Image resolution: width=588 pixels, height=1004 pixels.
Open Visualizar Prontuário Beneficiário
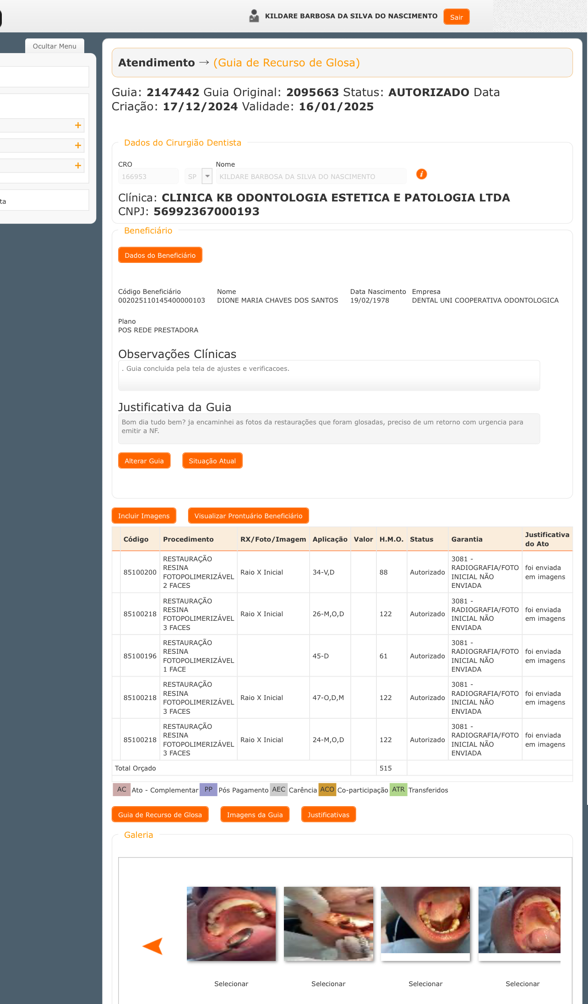[248, 516]
